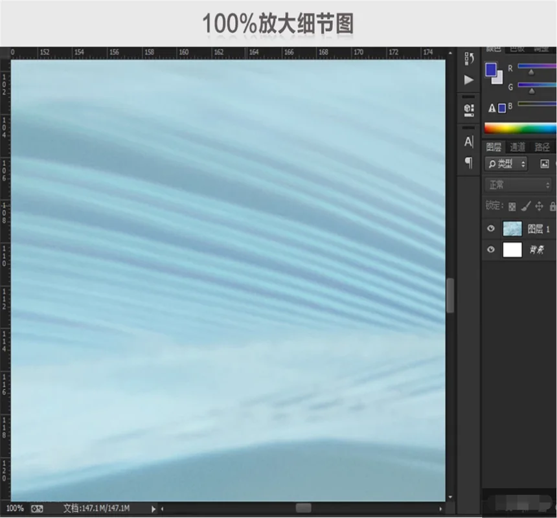Click the foreground color swatch
The height and width of the screenshot is (518, 557).
pos(491,69)
